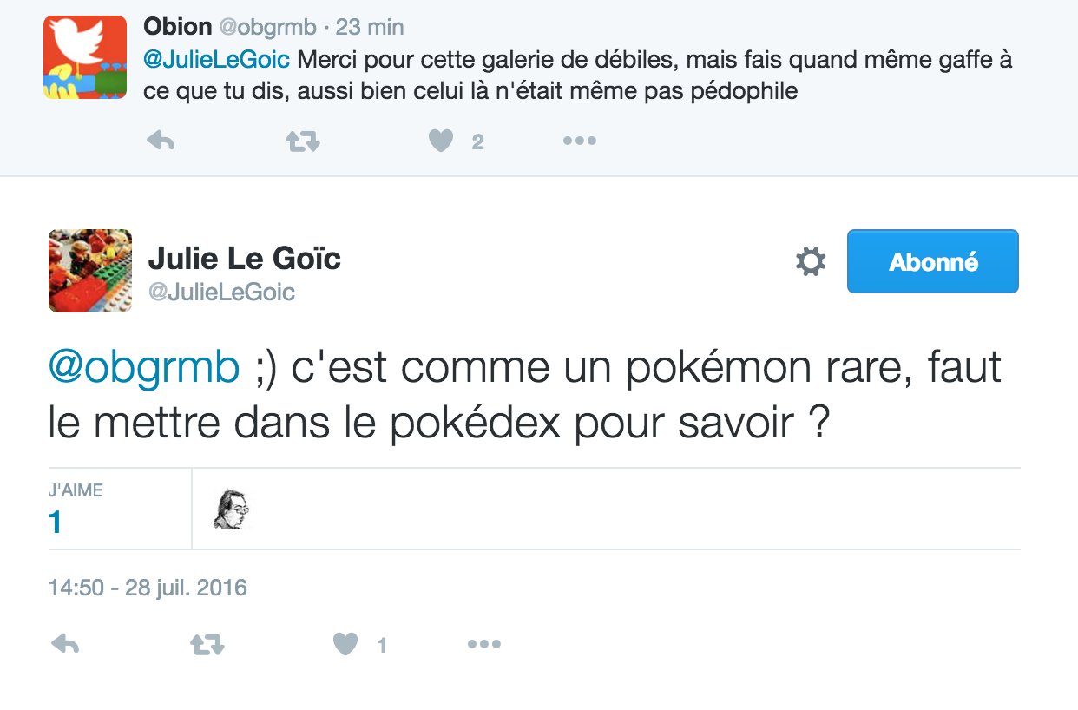
Task: Retweet Julie Le Goïc's tweet
Action: [207, 644]
